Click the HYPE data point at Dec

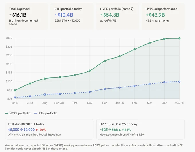105,61
